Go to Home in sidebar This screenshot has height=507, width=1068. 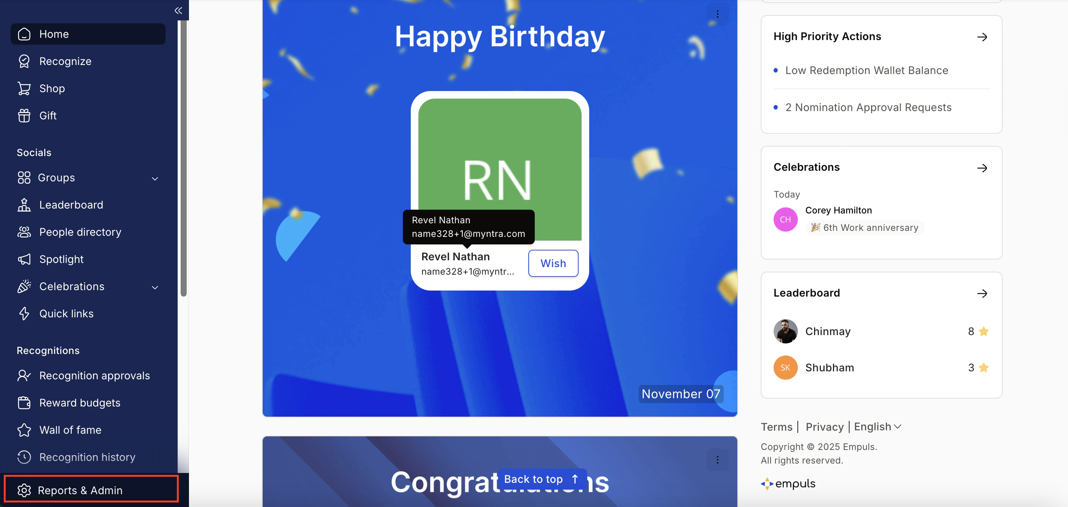[x=88, y=34]
